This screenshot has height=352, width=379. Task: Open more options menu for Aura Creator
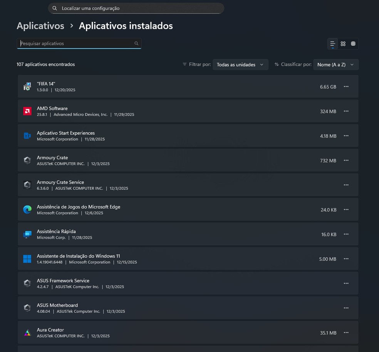click(346, 333)
